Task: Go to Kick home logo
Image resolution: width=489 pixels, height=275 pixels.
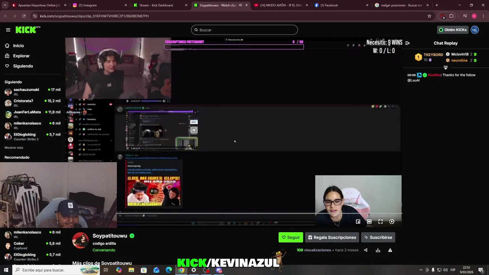Action: (28, 30)
